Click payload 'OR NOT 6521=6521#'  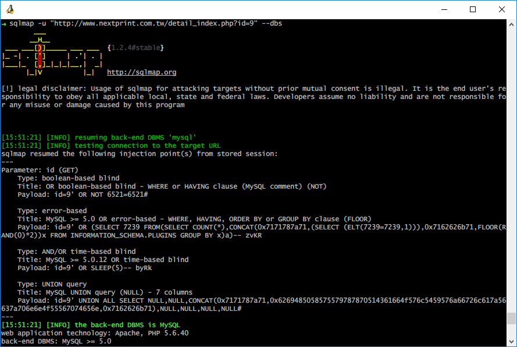coord(83,194)
